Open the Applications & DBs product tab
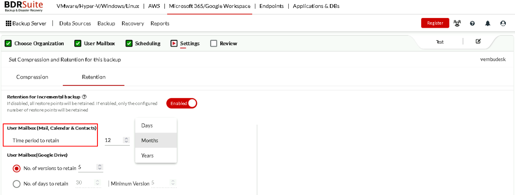 pos(316,6)
